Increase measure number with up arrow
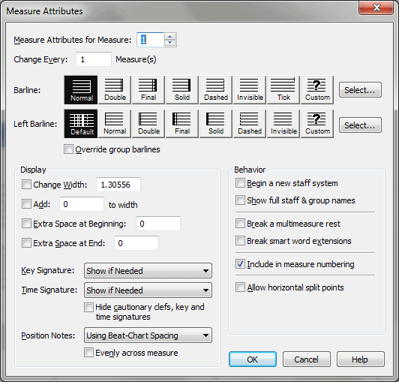Screen dimensions: 399x382 [x=169, y=37]
